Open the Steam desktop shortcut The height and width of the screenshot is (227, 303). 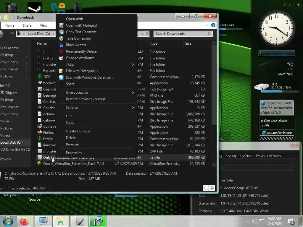[35, 8]
